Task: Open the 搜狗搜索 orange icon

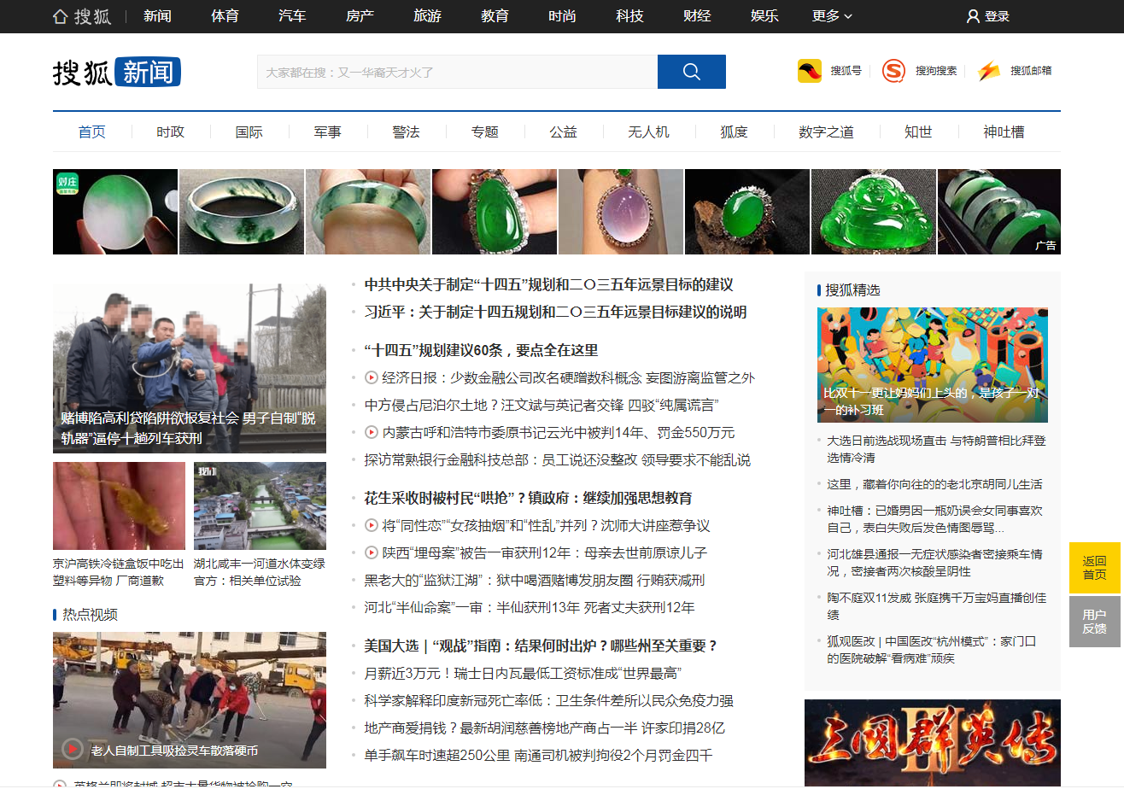Action: point(893,71)
